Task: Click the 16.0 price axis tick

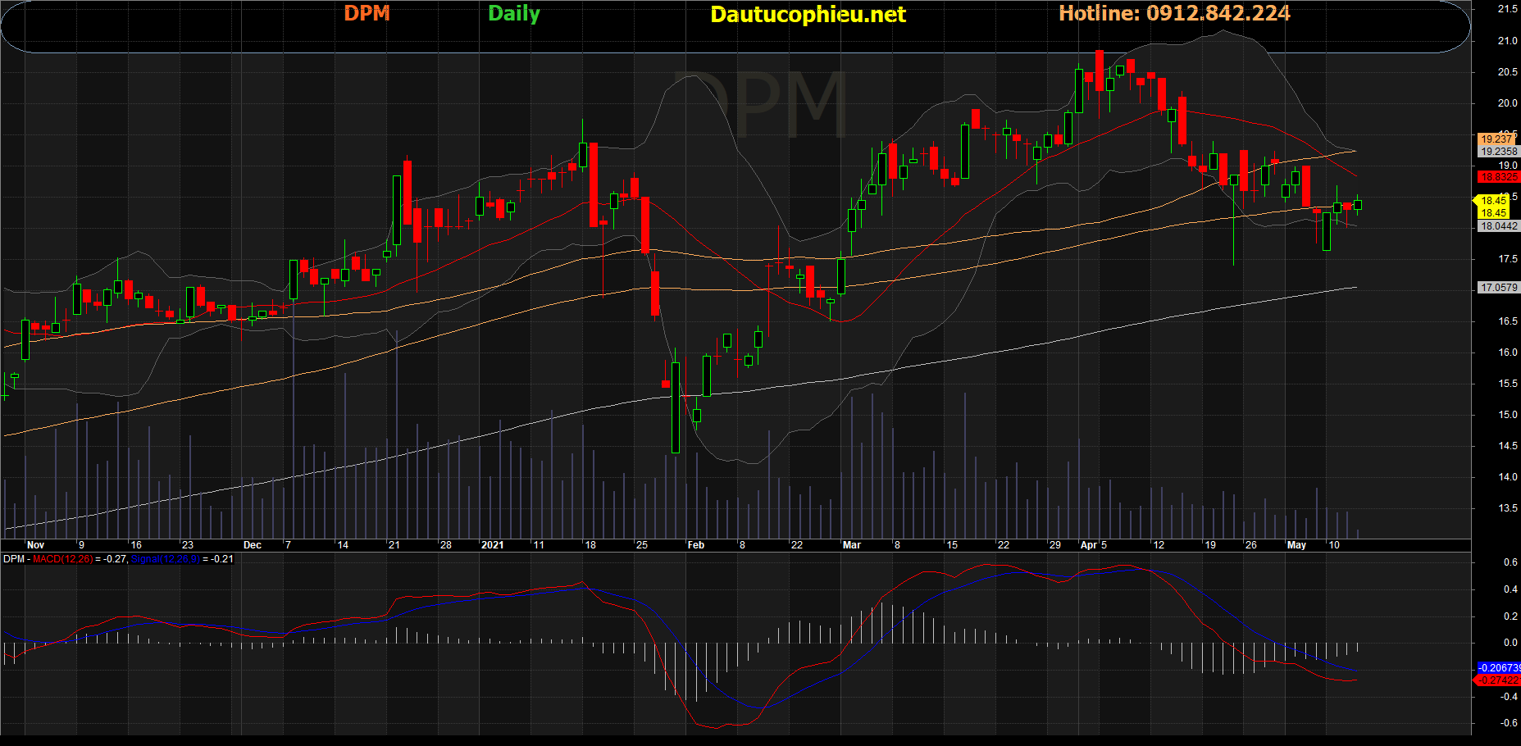Action: (1508, 353)
